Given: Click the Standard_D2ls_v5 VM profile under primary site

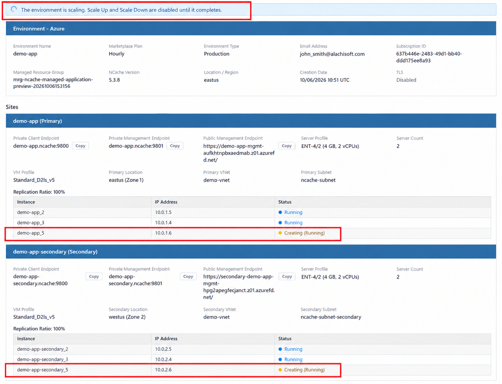Looking at the screenshot, I should [x=34, y=180].
